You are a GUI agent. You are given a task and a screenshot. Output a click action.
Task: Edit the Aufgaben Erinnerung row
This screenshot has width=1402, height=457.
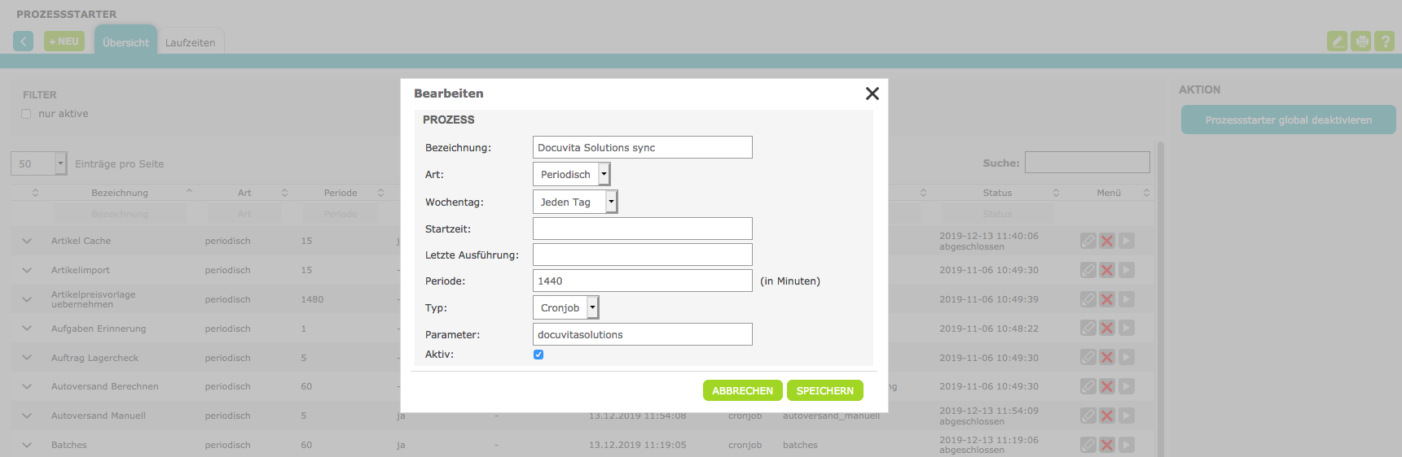[1088, 329]
